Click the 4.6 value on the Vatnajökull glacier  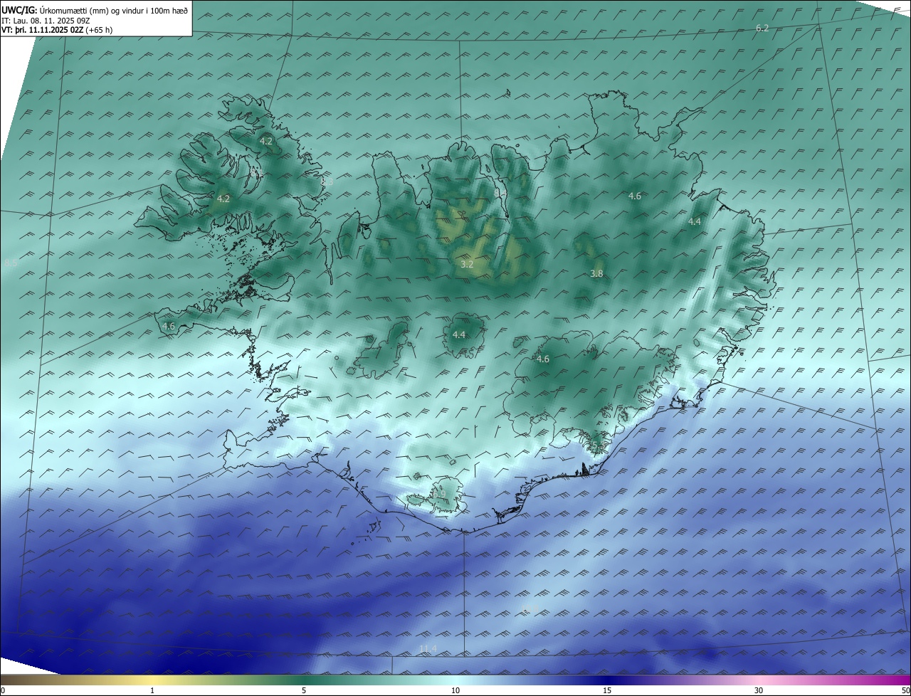[x=543, y=359]
